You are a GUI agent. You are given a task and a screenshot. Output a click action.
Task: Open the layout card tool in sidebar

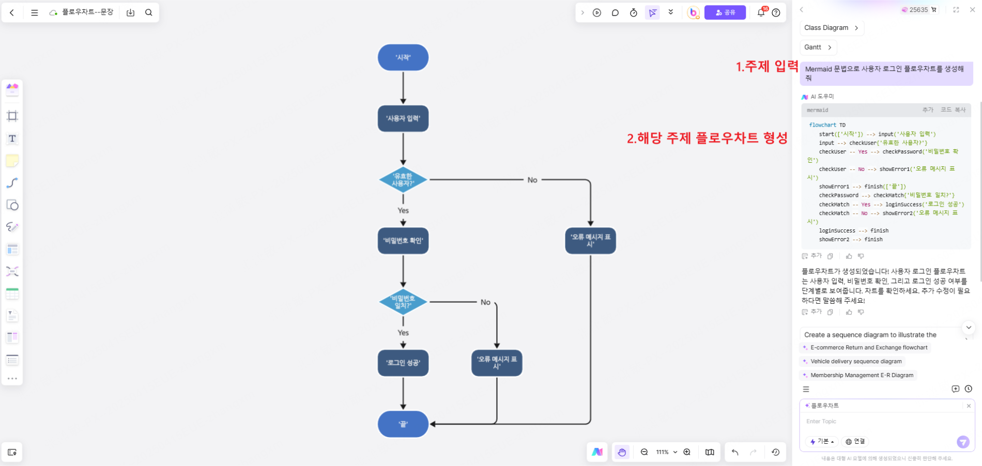click(12, 250)
